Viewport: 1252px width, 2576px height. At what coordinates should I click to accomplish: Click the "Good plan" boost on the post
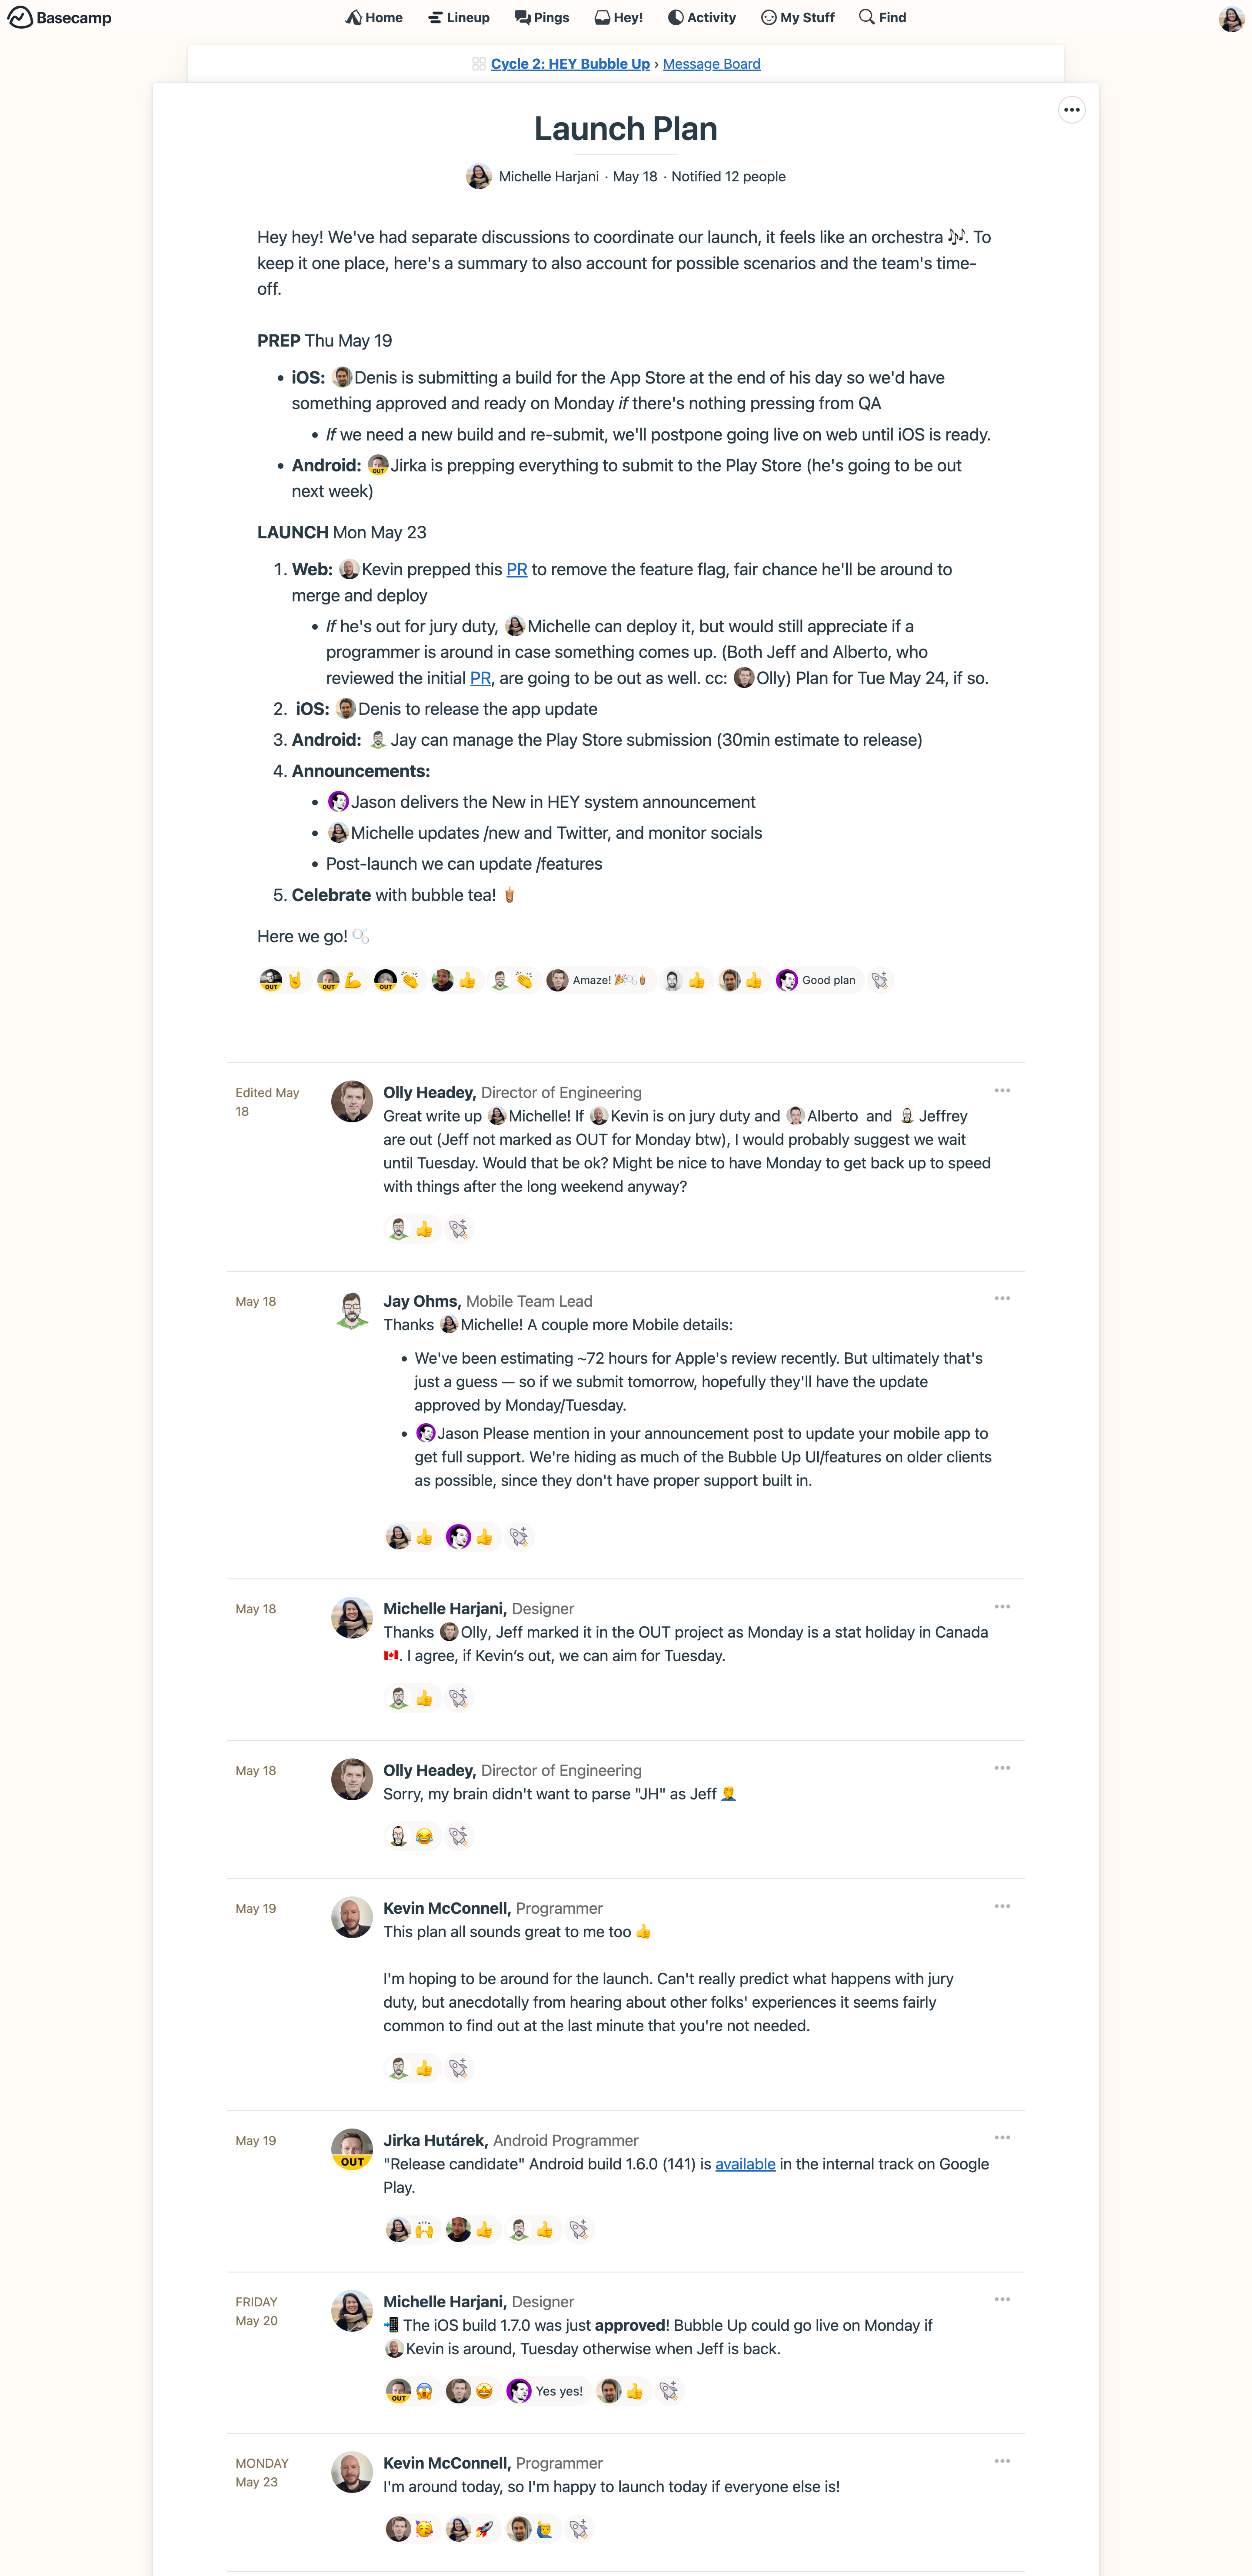click(x=817, y=980)
